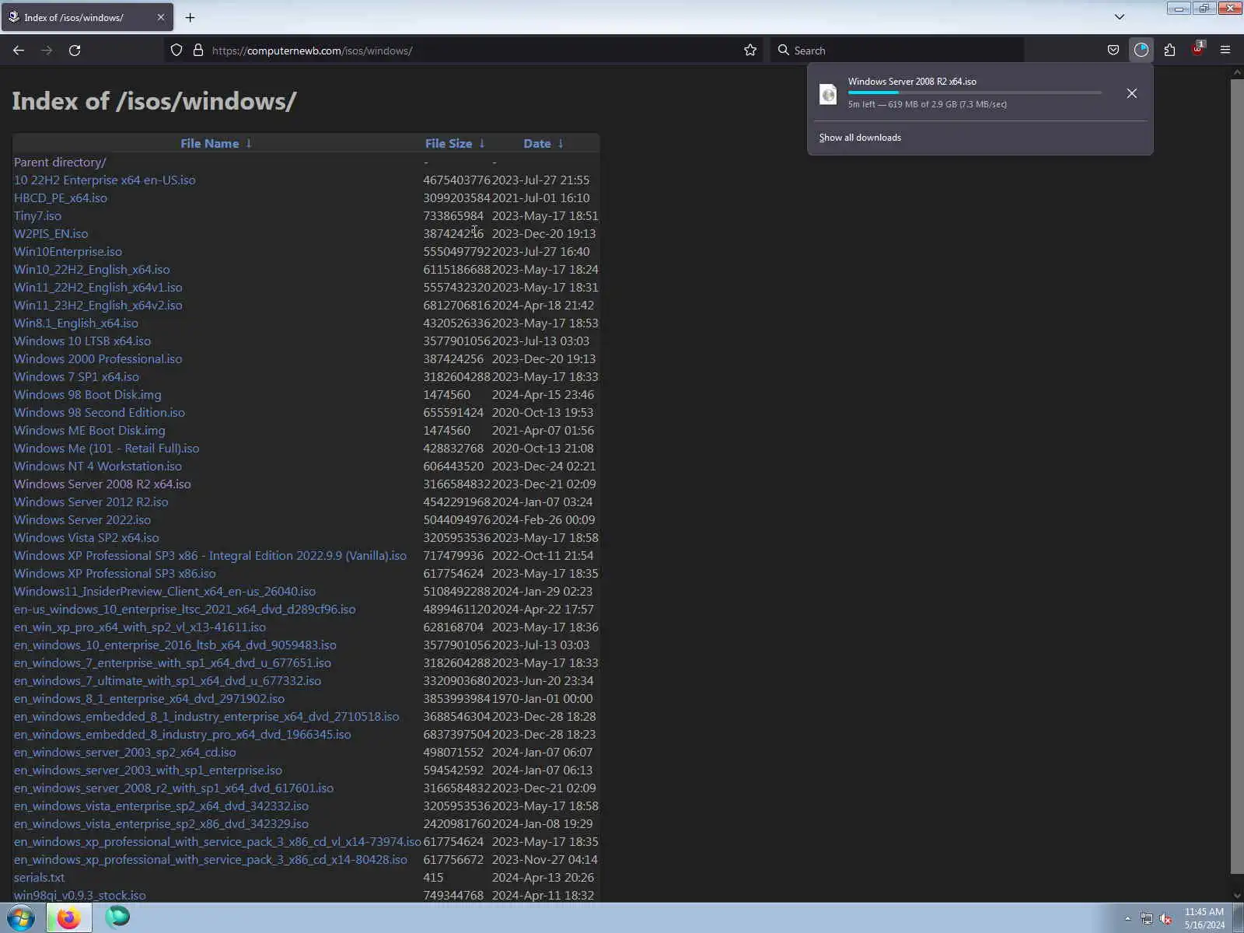Open en_windows_7_ultimate_with_sp1_x64_dvd_u_677332.iso
The height and width of the screenshot is (933, 1244).
167,681
